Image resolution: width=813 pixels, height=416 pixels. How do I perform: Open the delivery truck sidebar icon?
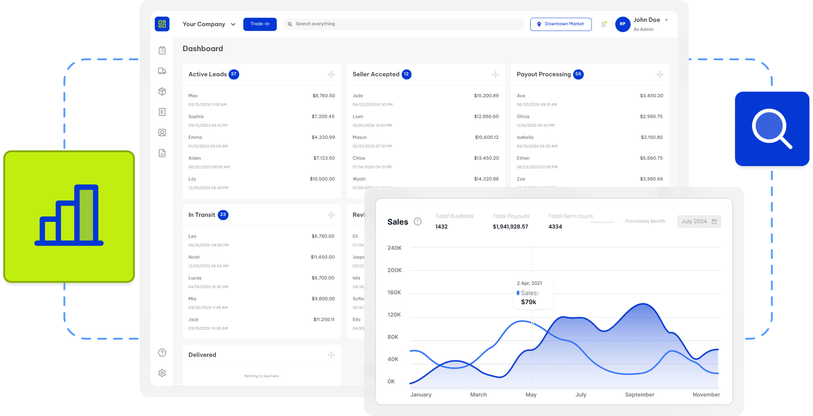click(x=162, y=71)
